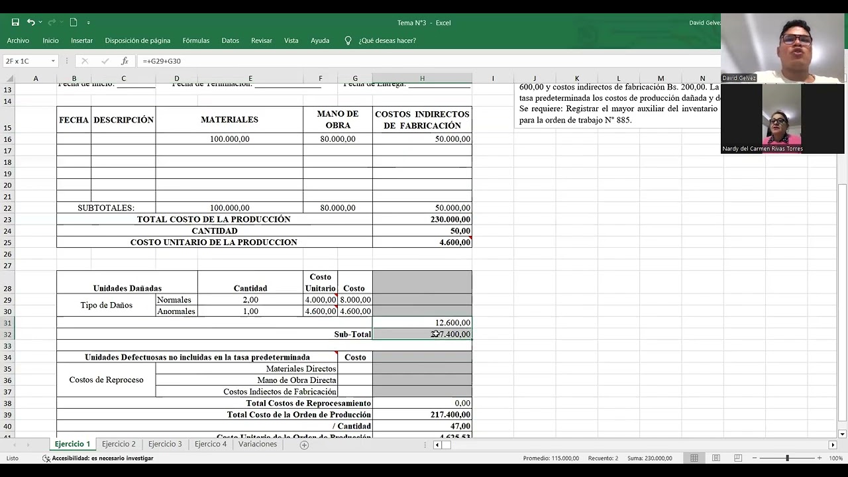Confirm entry with the checkmark icon
The width and height of the screenshot is (848, 477).
pos(105,61)
